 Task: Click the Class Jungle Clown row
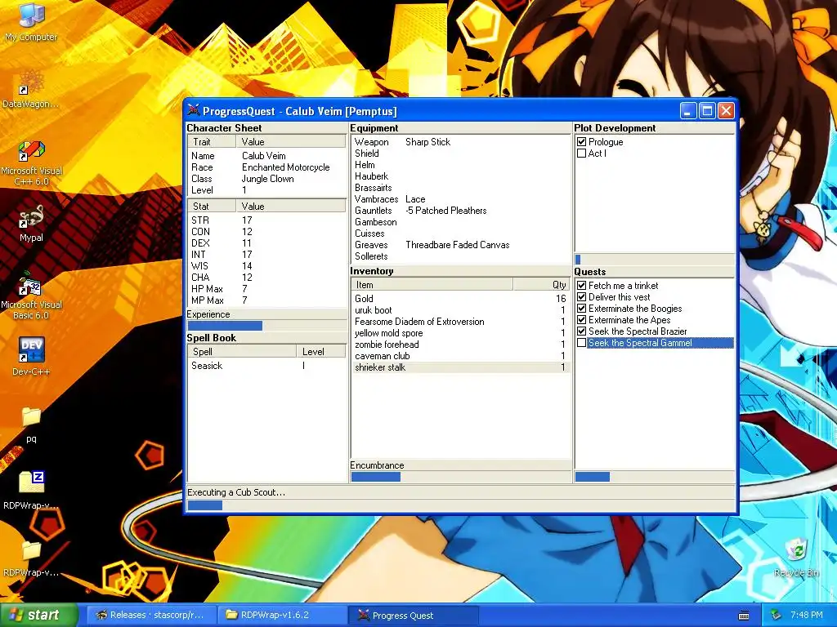coord(267,179)
